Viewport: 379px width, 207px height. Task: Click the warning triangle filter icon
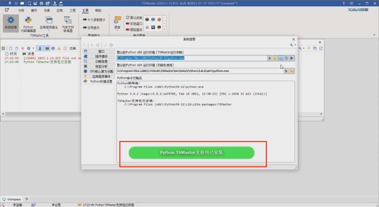[59, 48]
